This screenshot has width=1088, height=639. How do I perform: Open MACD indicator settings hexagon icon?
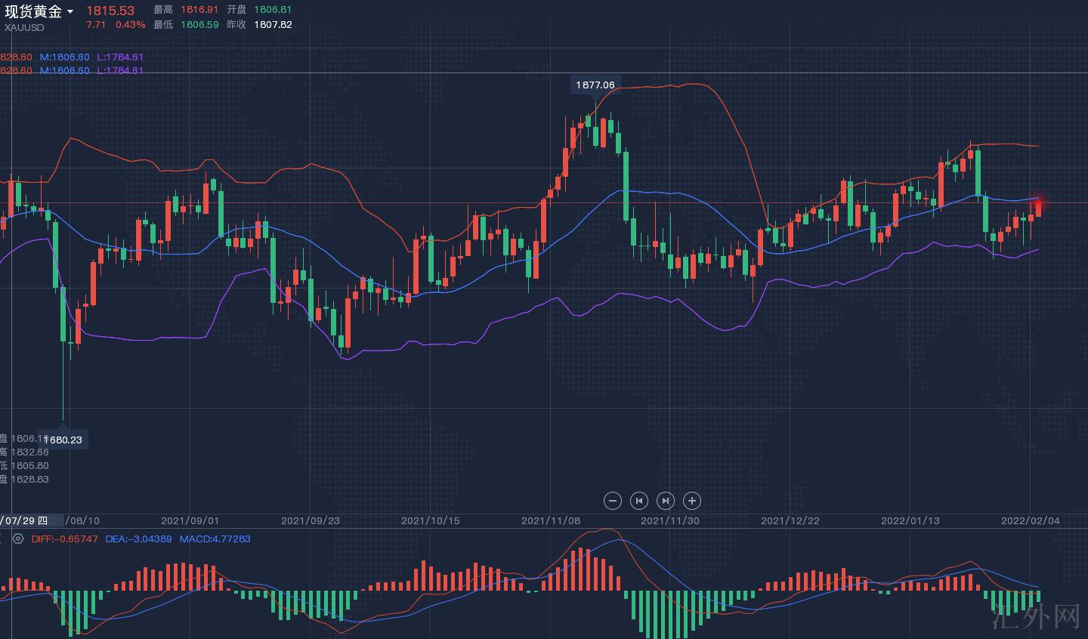[18, 539]
